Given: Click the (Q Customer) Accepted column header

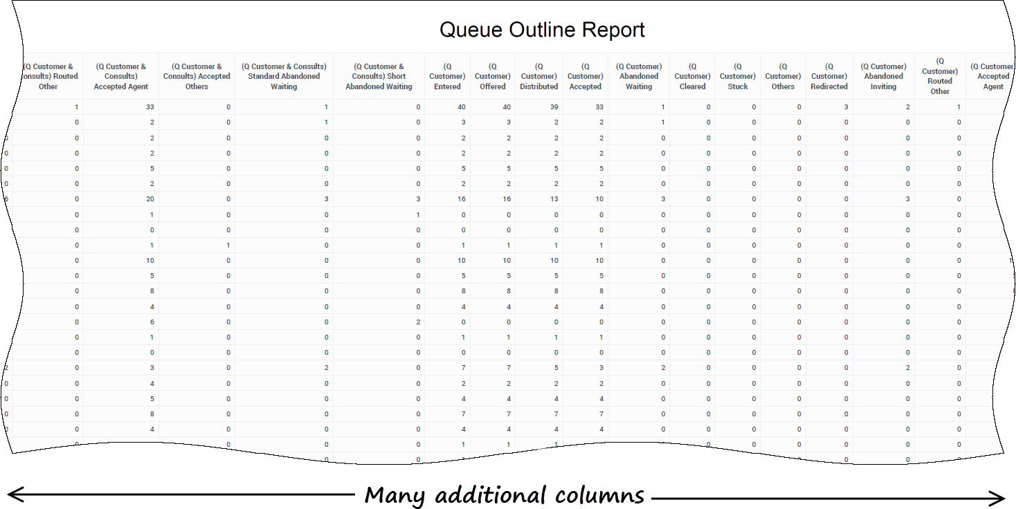Looking at the screenshot, I should click(x=586, y=77).
